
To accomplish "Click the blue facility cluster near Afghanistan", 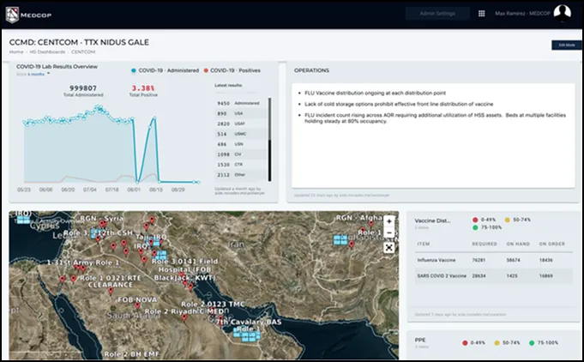I will (340, 239).
